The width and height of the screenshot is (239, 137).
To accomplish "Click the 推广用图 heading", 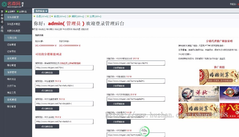I will tap(219, 67).
